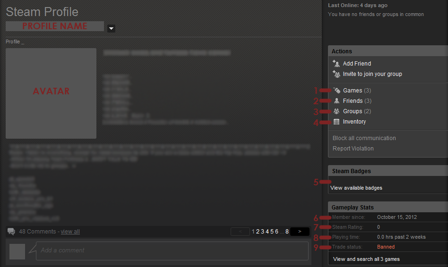Click View and search all 3 games
This screenshot has width=448, height=267.
pos(366,259)
